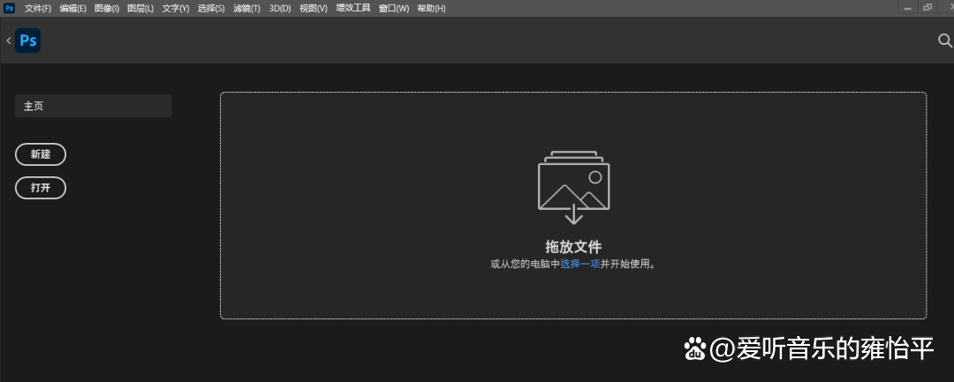
Task: Click the small Ps icon in title bar
Action: [9, 8]
